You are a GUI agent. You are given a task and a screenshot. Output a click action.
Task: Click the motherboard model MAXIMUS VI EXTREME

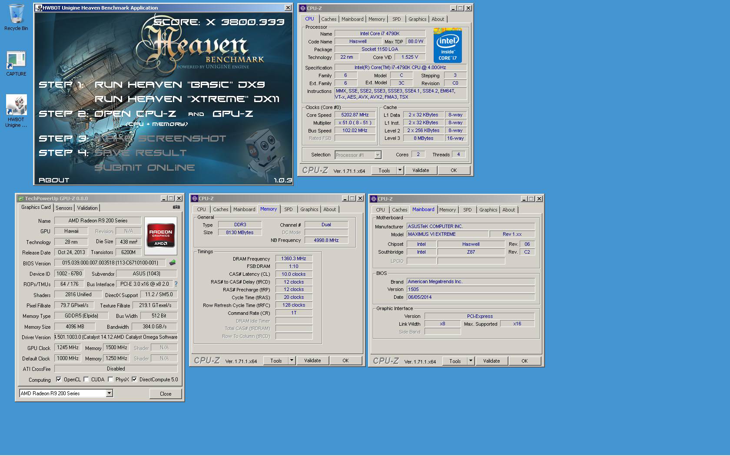pyautogui.click(x=447, y=234)
